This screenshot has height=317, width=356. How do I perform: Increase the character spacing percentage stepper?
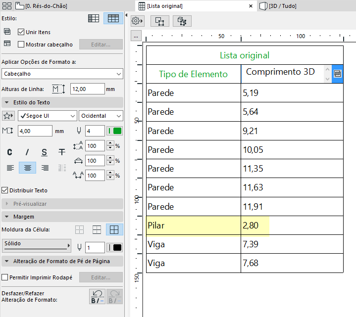110,173
